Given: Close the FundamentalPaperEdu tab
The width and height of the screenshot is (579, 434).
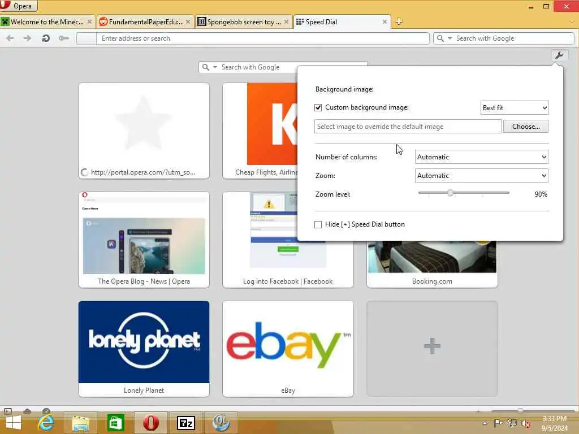Looking at the screenshot, I should (188, 22).
